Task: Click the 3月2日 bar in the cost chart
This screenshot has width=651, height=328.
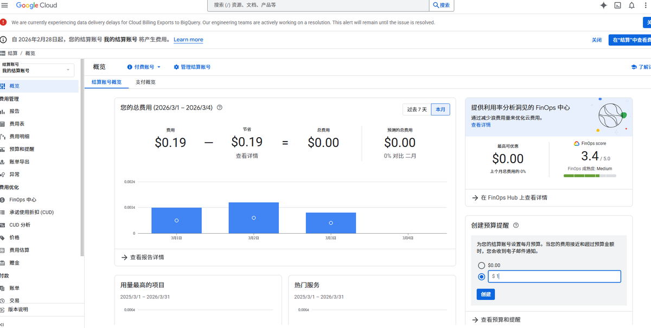Action: tap(254, 217)
